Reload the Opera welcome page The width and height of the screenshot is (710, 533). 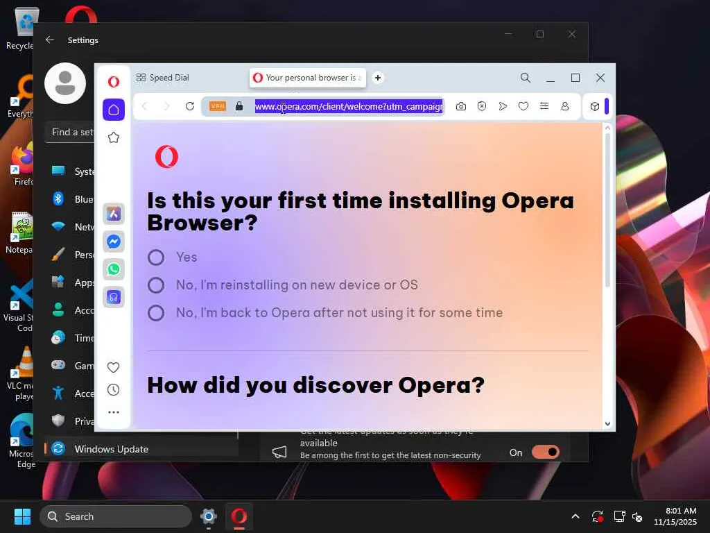click(190, 106)
